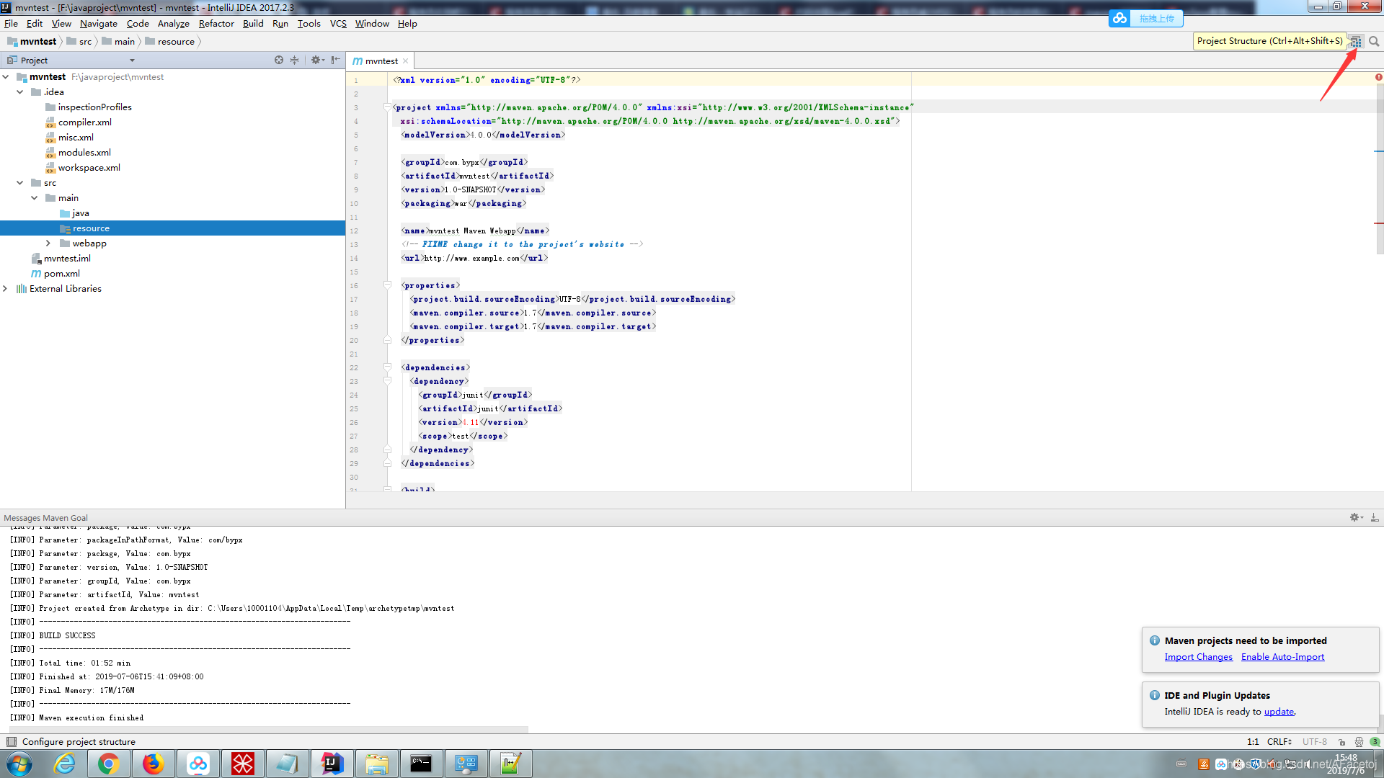Click the CRLF line separator selector
Screen dimensions: 1384x778
coord(1279,741)
